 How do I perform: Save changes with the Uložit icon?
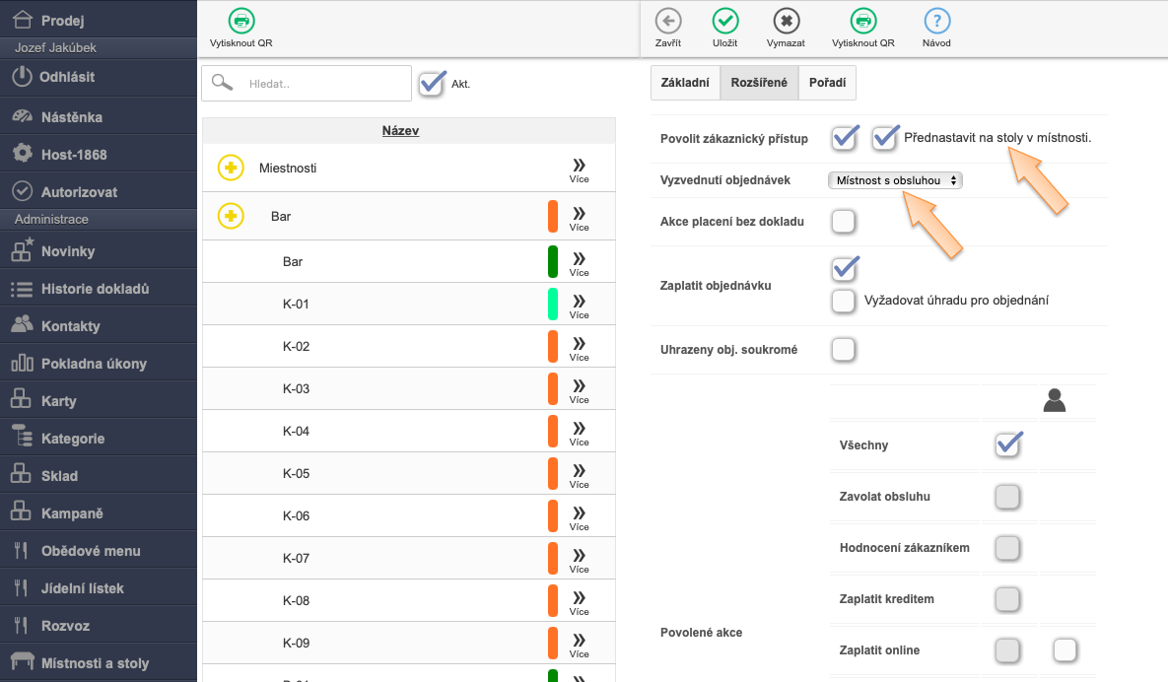(725, 21)
